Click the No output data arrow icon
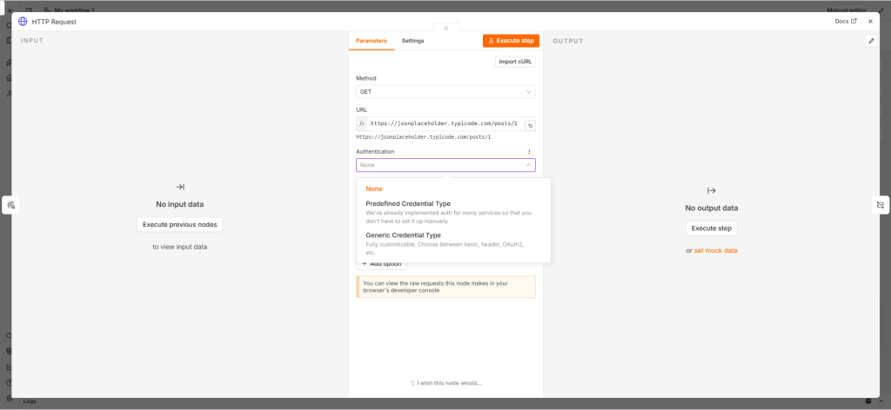The width and height of the screenshot is (891, 410). [x=712, y=191]
